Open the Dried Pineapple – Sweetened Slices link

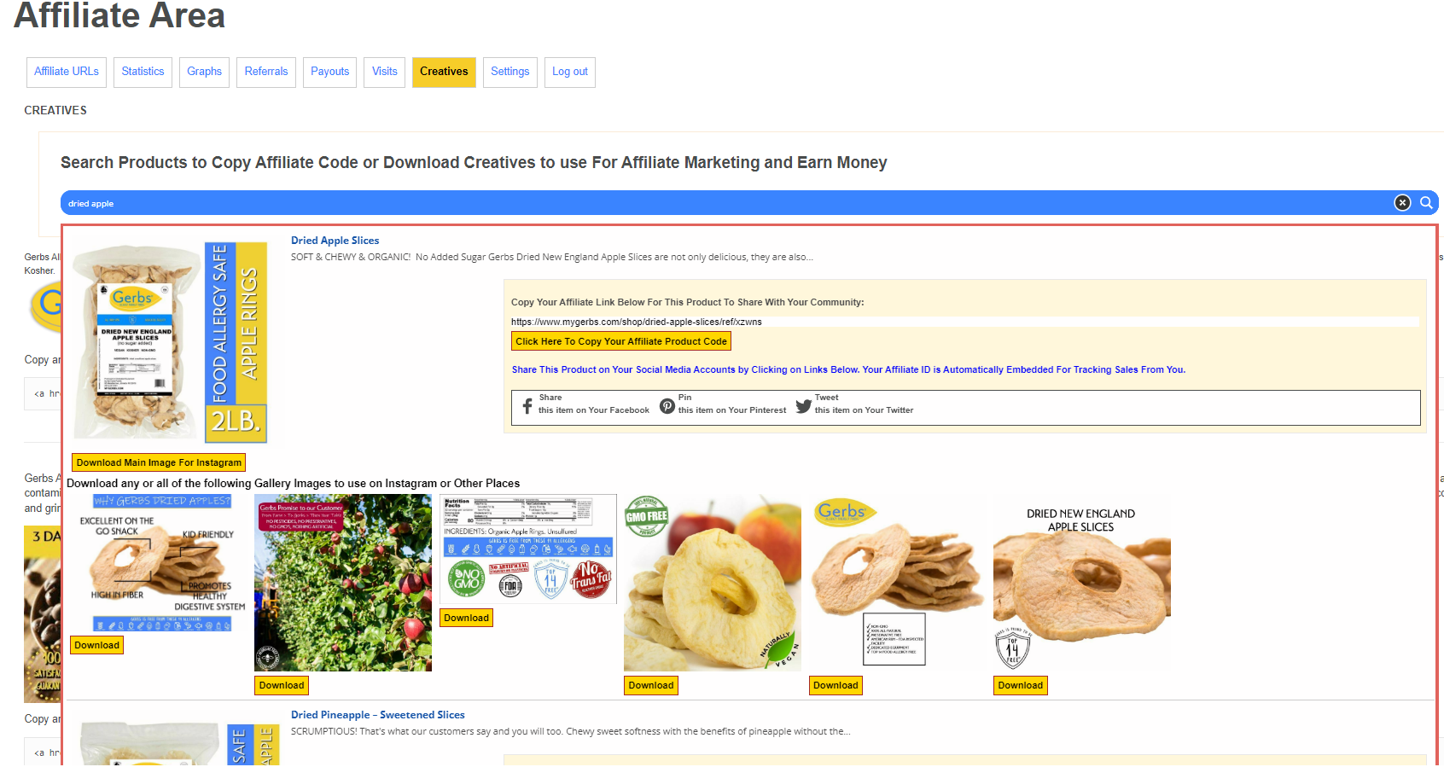(377, 715)
